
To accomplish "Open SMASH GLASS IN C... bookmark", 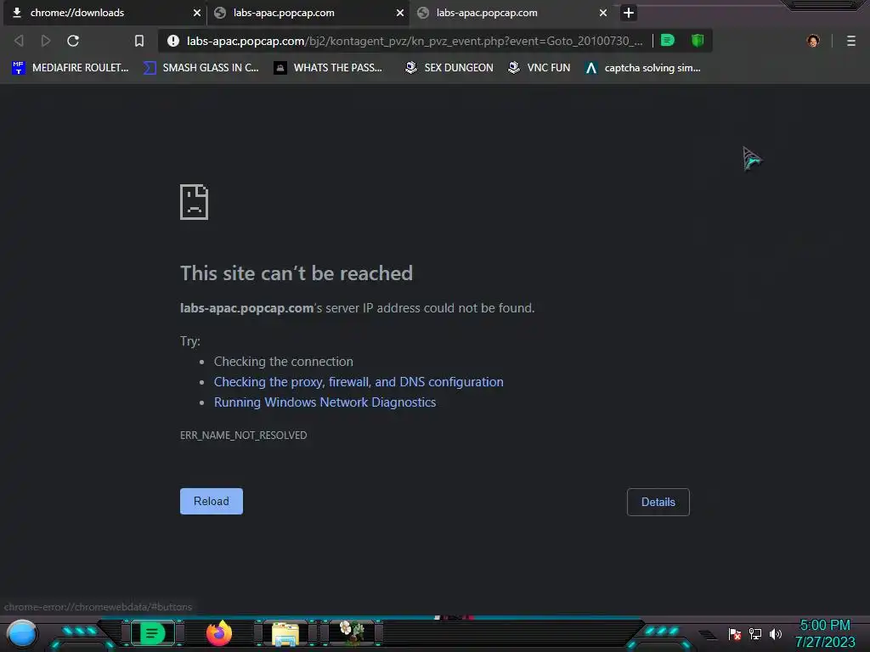I will [x=201, y=68].
